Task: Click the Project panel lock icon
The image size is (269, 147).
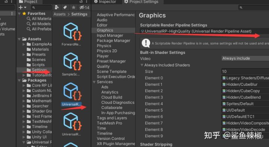Action: tap(81, 1)
